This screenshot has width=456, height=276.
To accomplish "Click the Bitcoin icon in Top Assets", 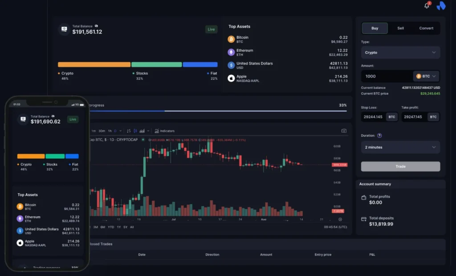I will (231, 39).
